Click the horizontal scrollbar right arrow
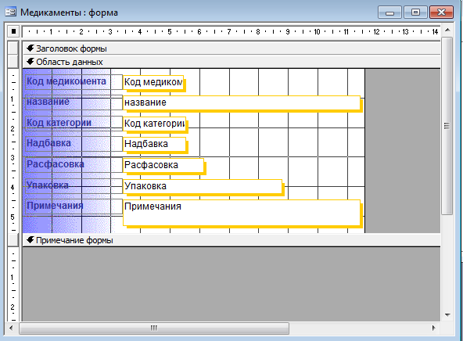This screenshot has width=463, height=341. [433, 328]
